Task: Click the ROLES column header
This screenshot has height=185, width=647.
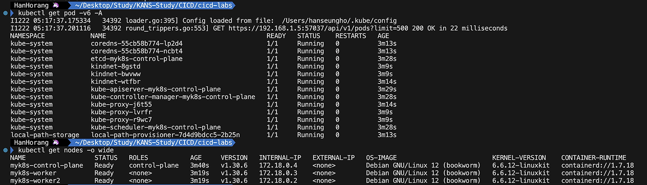Action: coord(138,158)
